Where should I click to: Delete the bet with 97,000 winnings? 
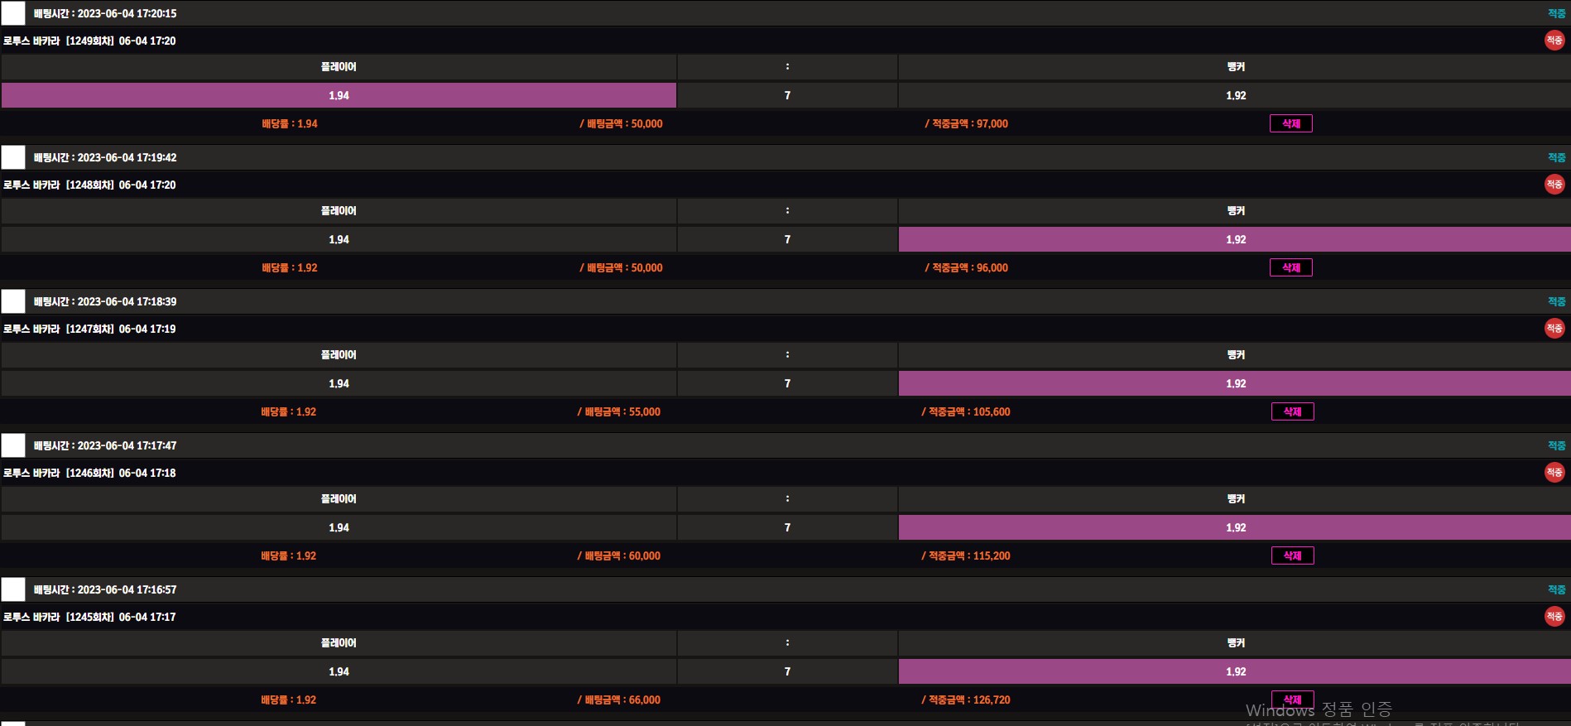1290,123
